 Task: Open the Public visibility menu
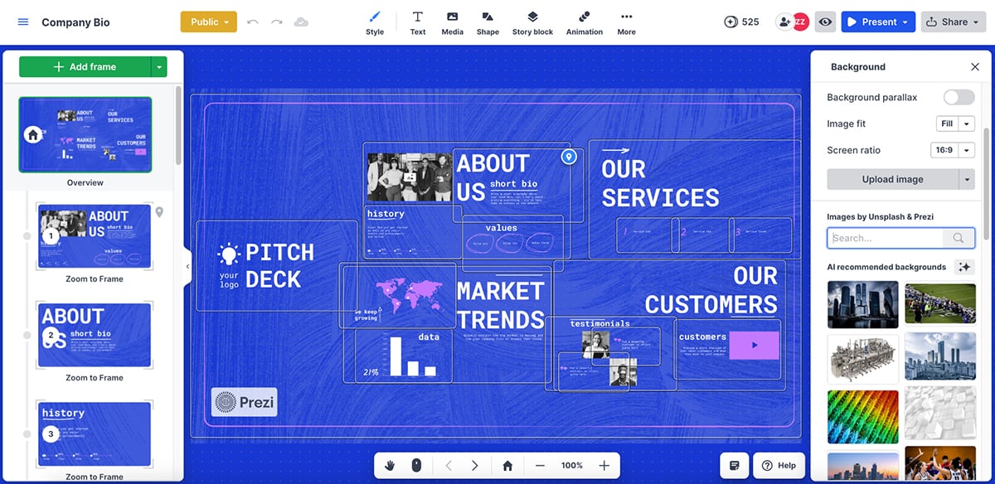(208, 22)
